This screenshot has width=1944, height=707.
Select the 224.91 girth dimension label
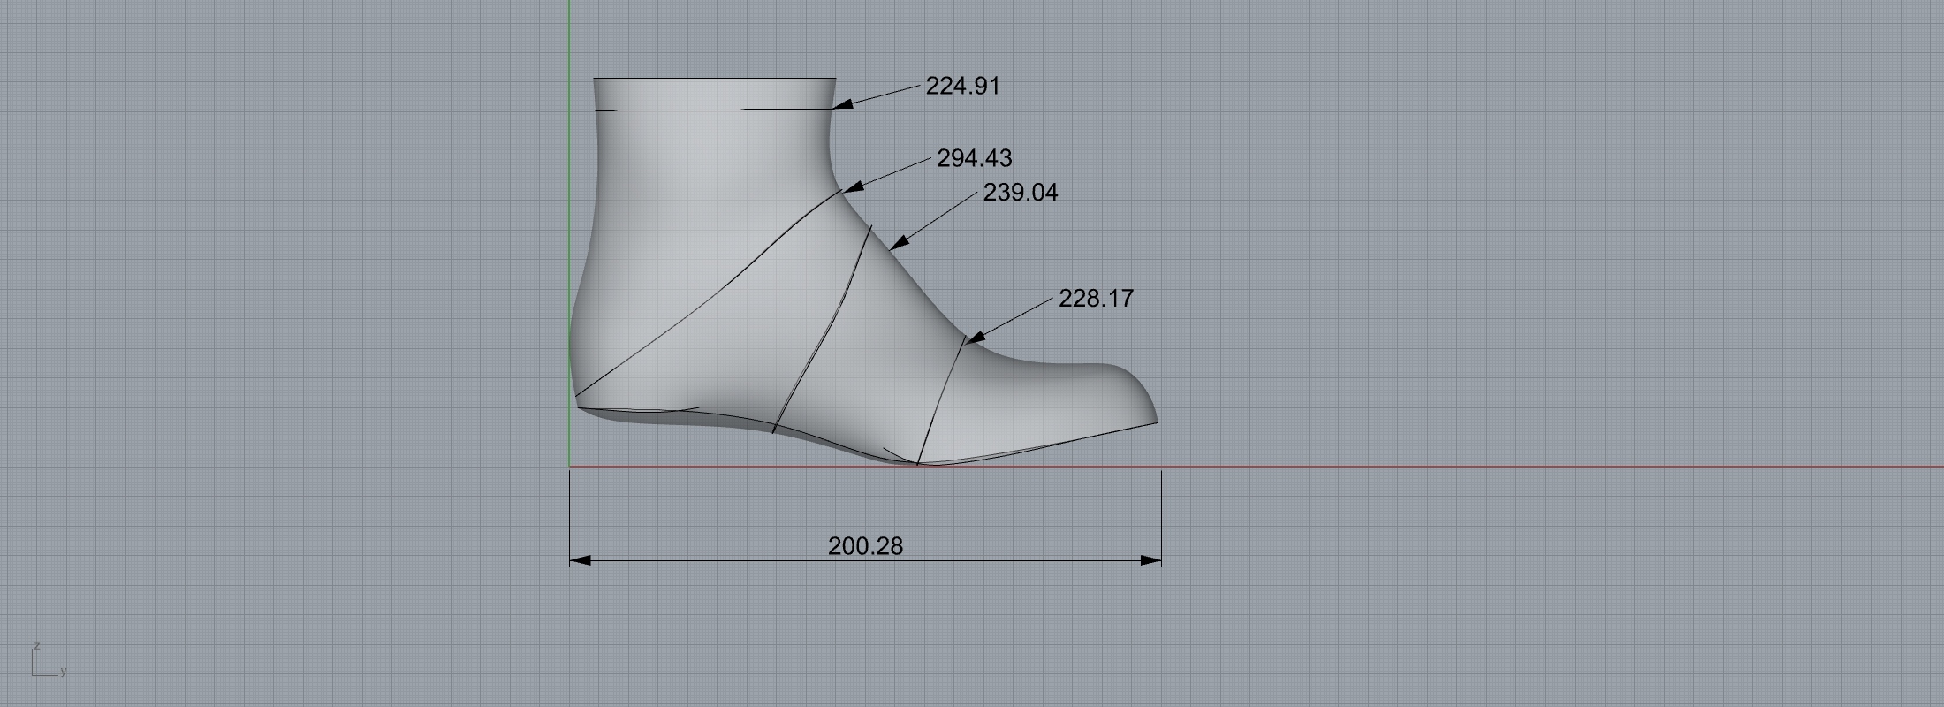(x=962, y=86)
